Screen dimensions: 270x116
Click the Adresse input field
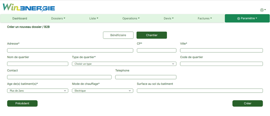pyautogui.click(x=70, y=50)
